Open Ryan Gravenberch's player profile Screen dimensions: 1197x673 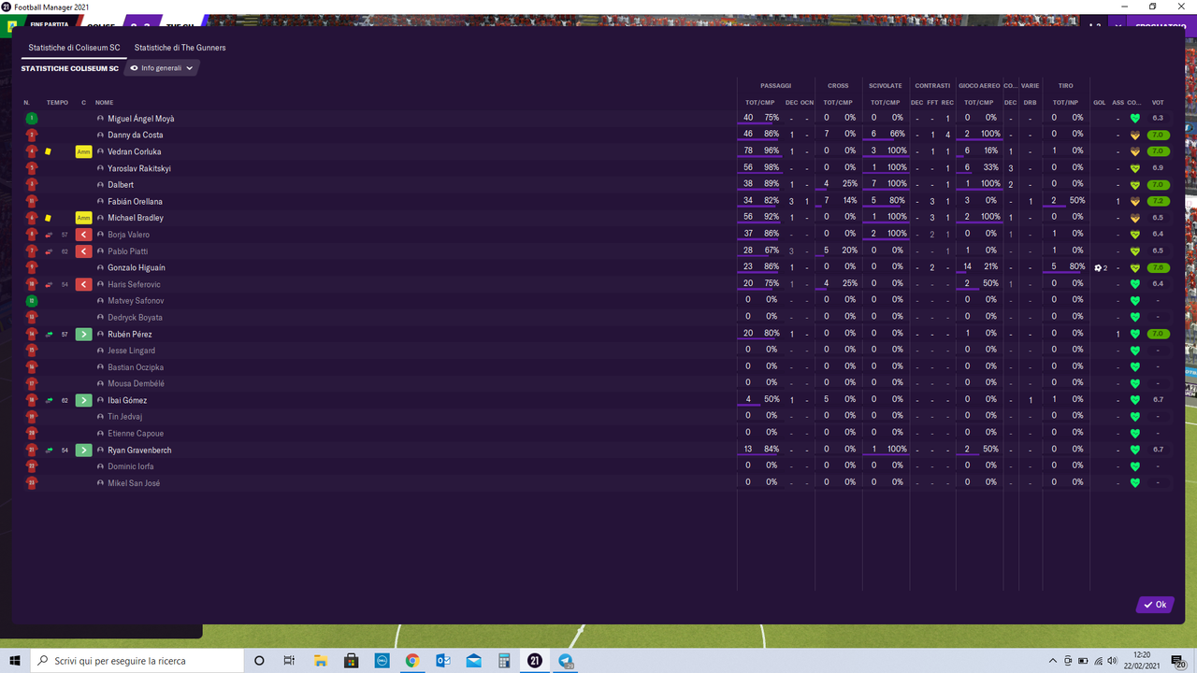(137, 450)
